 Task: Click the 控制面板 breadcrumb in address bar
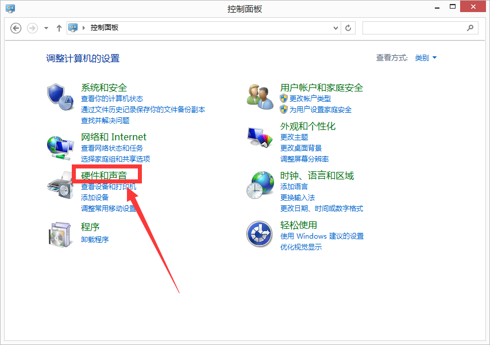coord(105,28)
